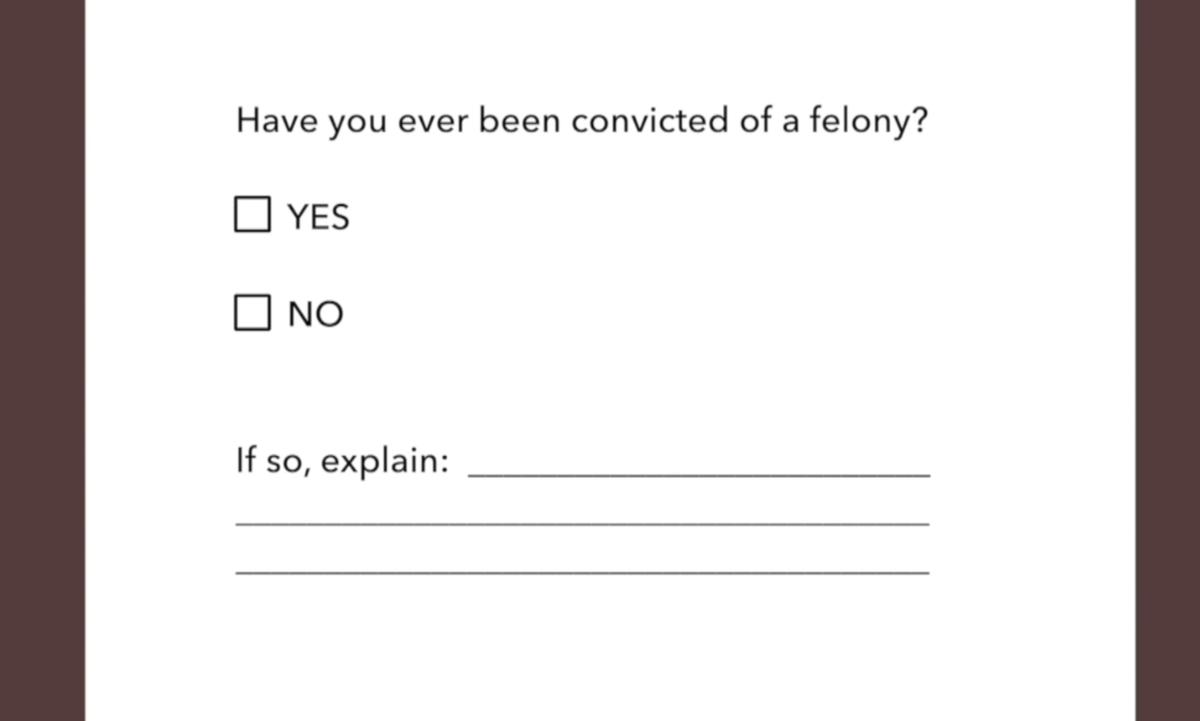Click the dark brown left margin
Viewport: 1200px width, 721px height.
[x=42, y=360]
